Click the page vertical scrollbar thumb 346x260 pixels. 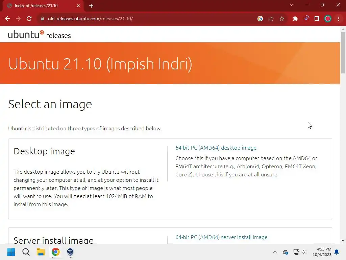pos(343,52)
